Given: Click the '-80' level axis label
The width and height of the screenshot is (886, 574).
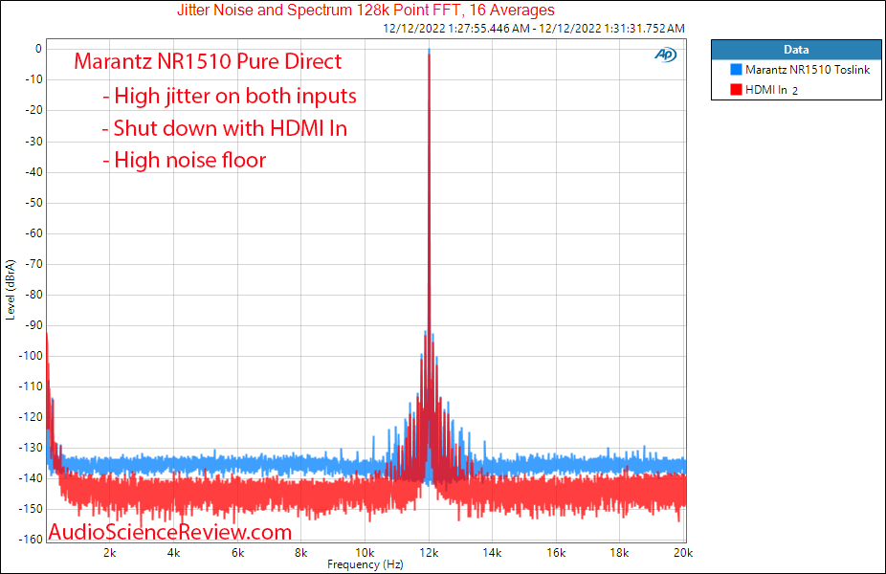Looking at the screenshot, I should point(33,295).
